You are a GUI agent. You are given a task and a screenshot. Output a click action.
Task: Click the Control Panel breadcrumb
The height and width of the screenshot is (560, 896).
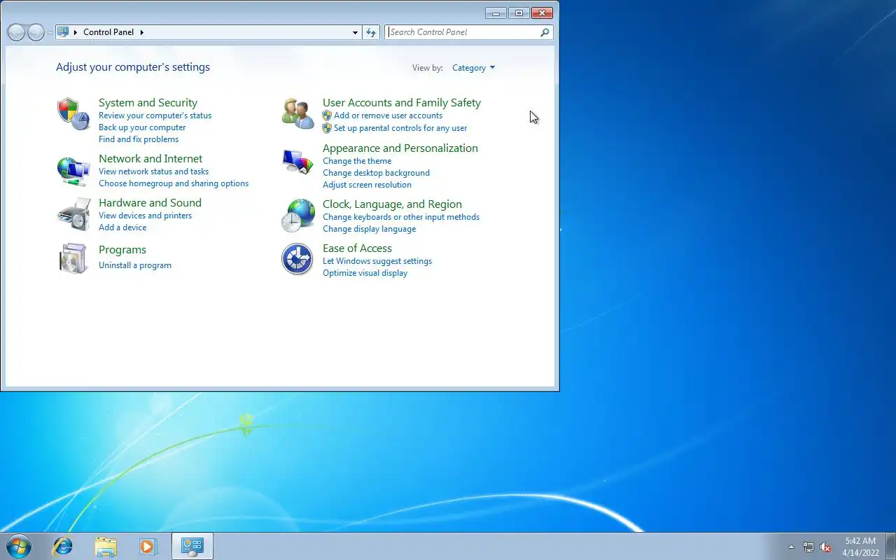[x=108, y=32]
